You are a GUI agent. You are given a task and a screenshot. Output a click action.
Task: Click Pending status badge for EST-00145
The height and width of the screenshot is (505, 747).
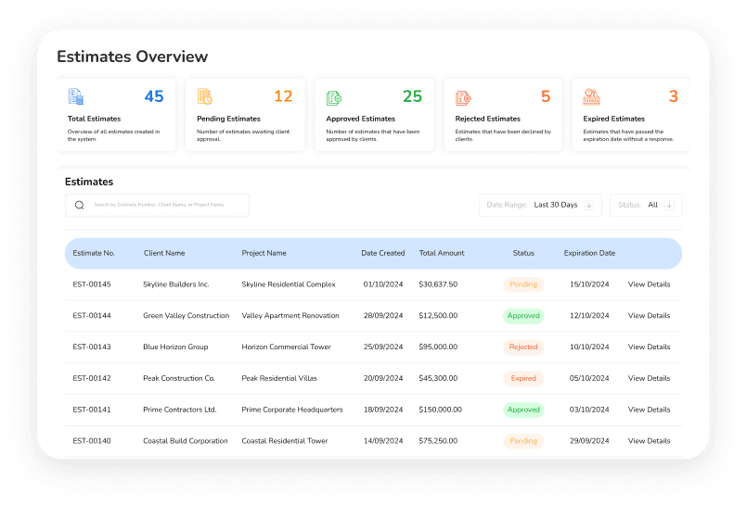pos(523,284)
